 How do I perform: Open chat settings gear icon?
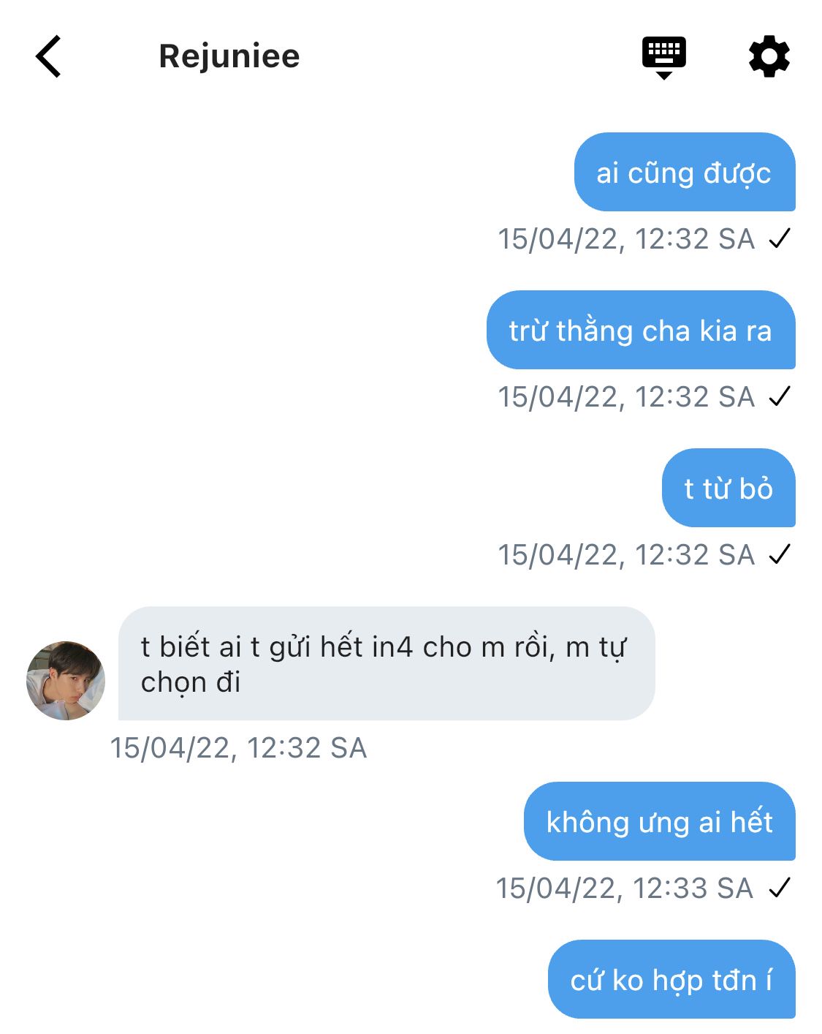tap(769, 56)
